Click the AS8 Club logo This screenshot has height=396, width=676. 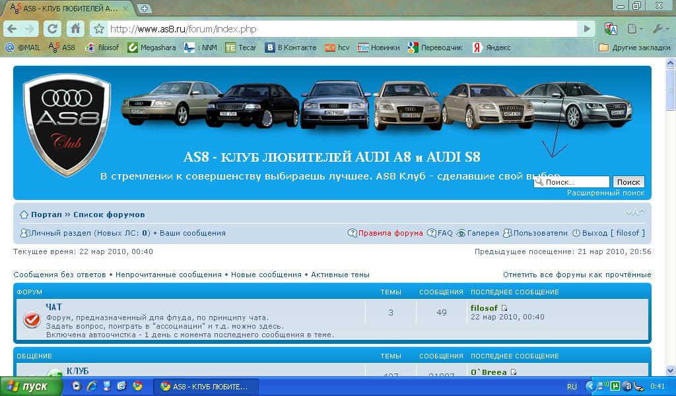pyautogui.click(x=66, y=125)
